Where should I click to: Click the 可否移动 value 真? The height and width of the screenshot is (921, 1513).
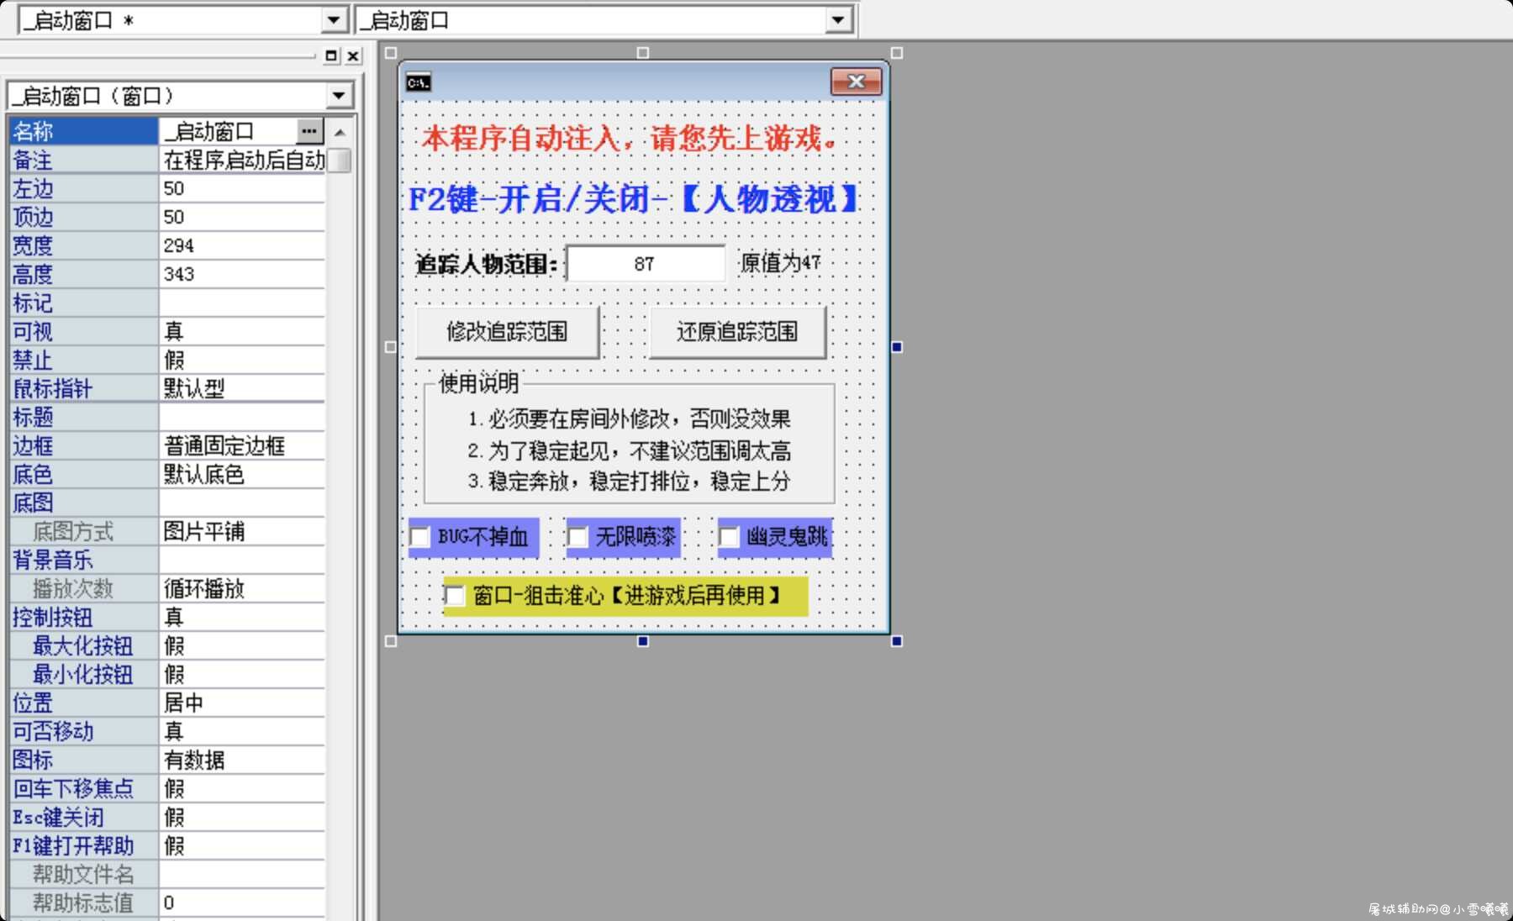(x=242, y=731)
